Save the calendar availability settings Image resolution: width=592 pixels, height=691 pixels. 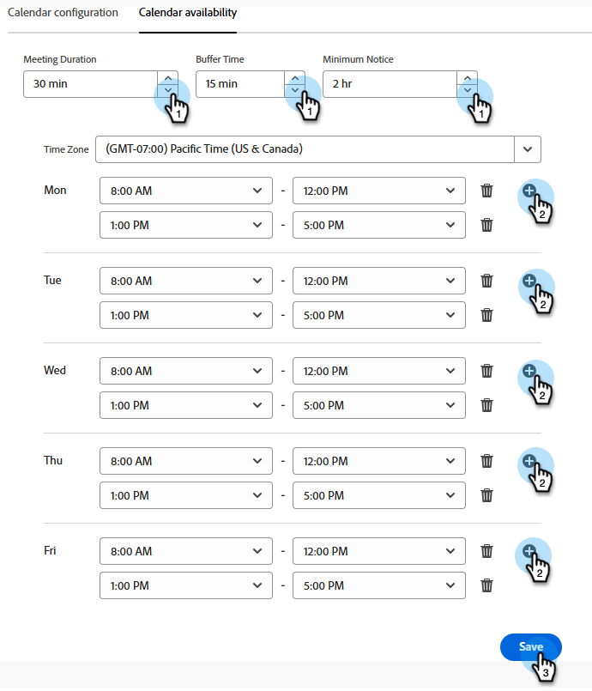pos(530,647)
